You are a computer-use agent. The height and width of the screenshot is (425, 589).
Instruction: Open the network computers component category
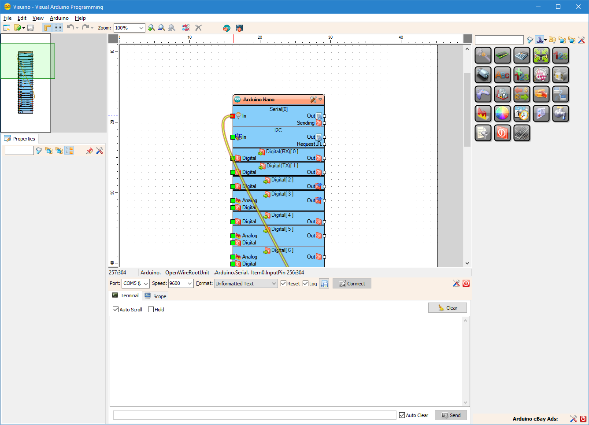pos(561,94)
